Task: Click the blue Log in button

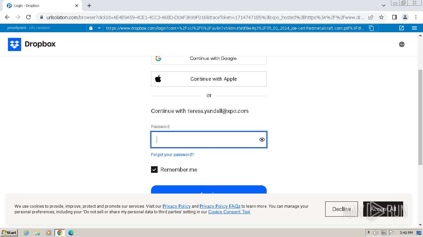Action: [x=209, y=190]
